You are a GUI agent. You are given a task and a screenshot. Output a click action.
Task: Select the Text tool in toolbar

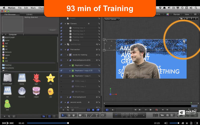click(96, 115)
